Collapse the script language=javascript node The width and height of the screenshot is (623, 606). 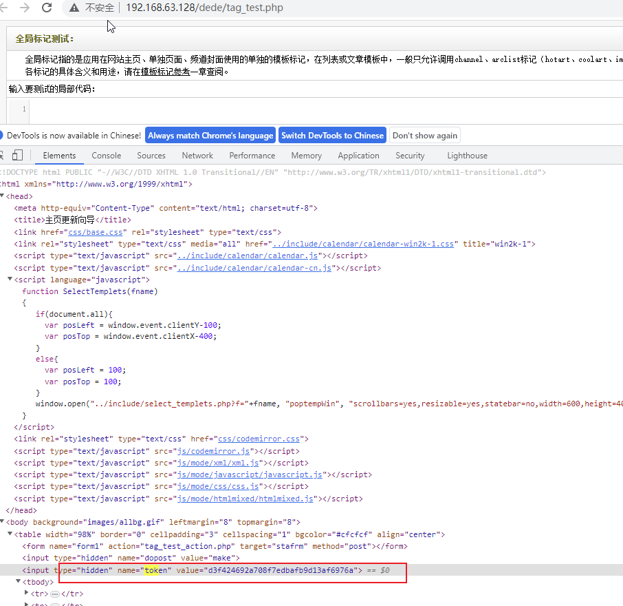[x=10, y=280]
